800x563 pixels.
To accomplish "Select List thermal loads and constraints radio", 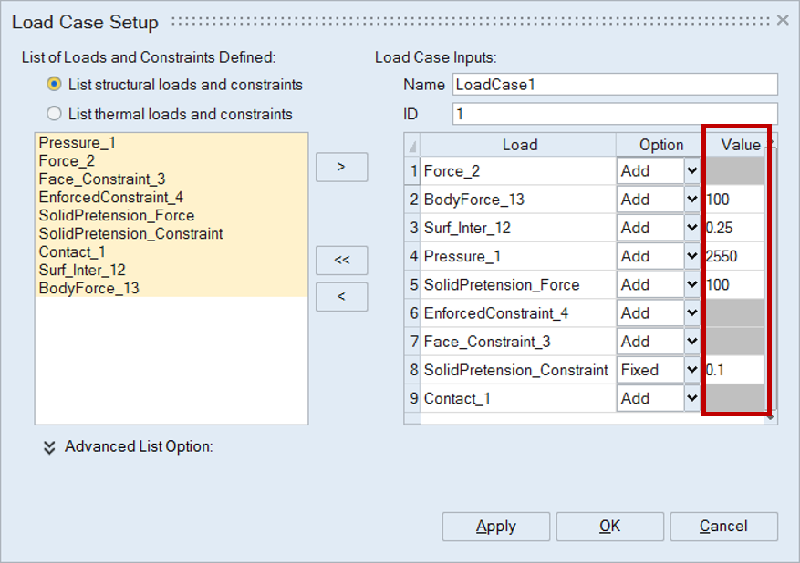I will (55, 114).
